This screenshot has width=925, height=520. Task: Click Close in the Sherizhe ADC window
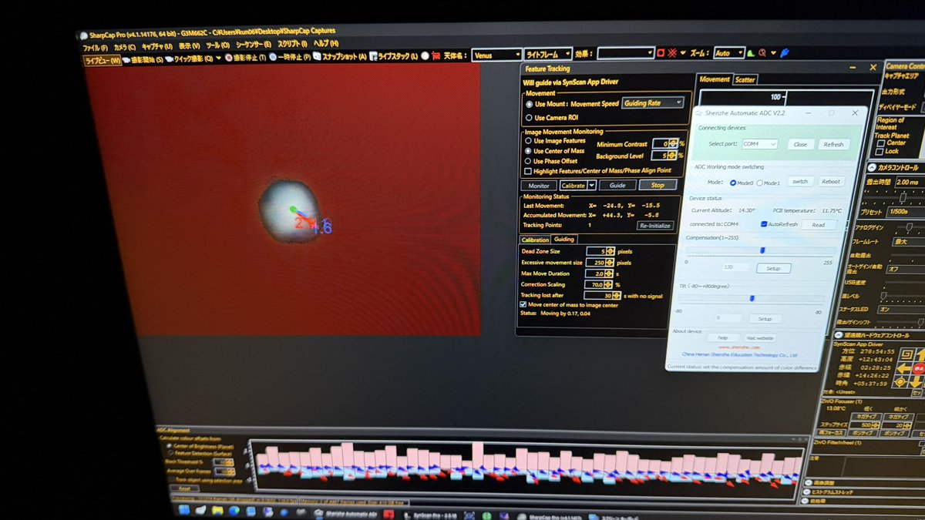800,144
